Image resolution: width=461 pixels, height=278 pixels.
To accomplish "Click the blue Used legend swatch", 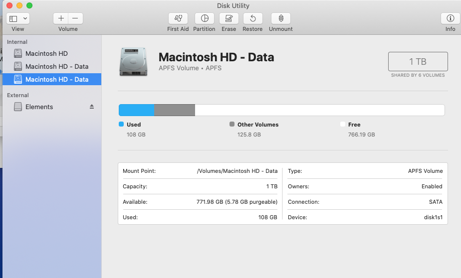I will tap(121, 125).
